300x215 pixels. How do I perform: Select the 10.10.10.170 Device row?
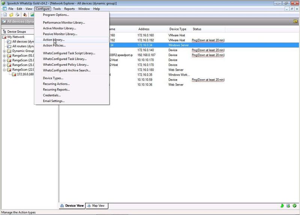204,60
